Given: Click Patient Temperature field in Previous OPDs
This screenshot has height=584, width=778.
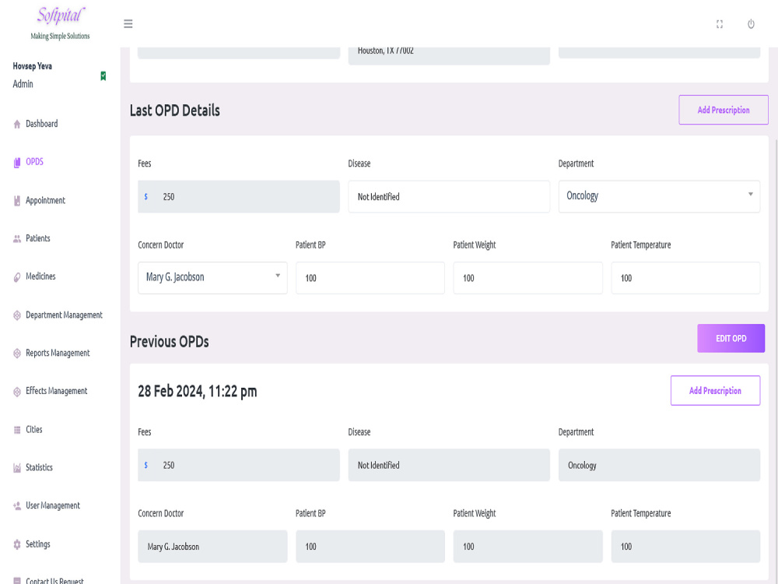Looking at the screenshot, I should point(685,547).
